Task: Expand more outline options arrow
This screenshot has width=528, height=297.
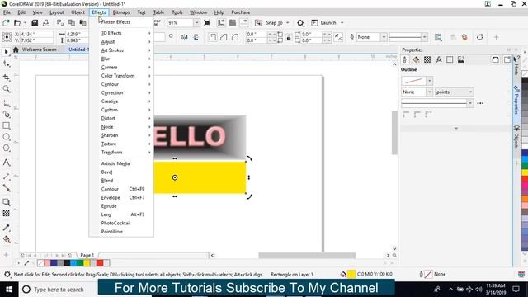Action: (456, 129)
